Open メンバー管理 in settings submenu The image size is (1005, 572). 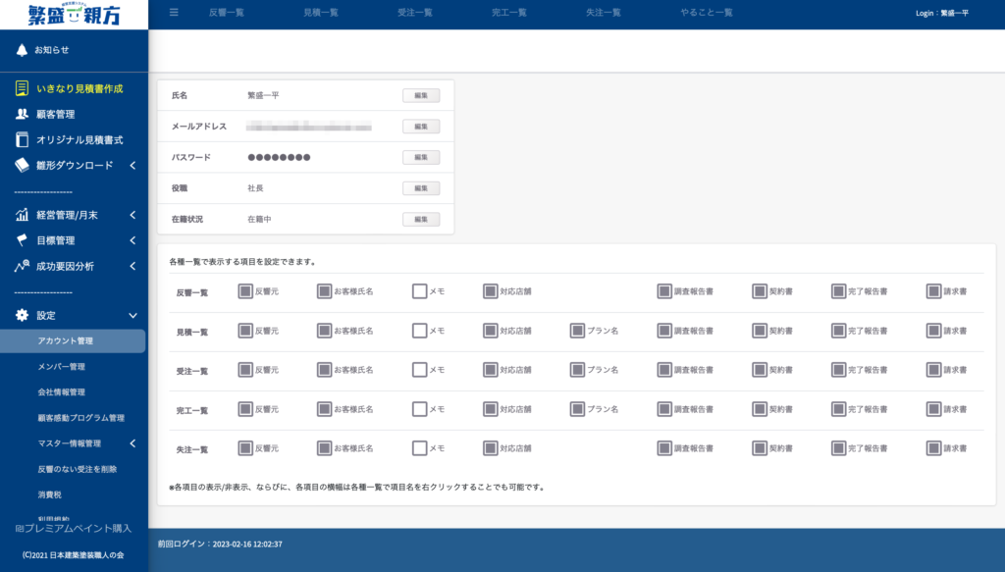point(61,366)
